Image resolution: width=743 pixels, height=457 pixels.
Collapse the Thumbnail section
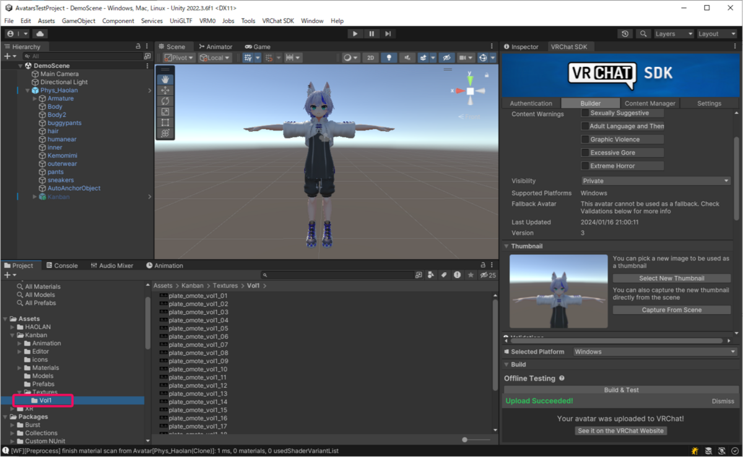(x=506, y=246)
